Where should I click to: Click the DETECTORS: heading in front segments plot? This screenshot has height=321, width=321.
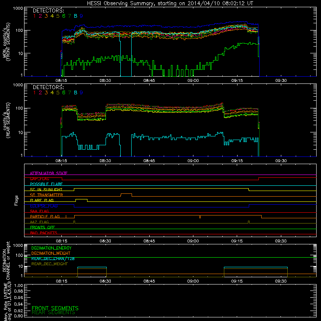tap(49, 11)
